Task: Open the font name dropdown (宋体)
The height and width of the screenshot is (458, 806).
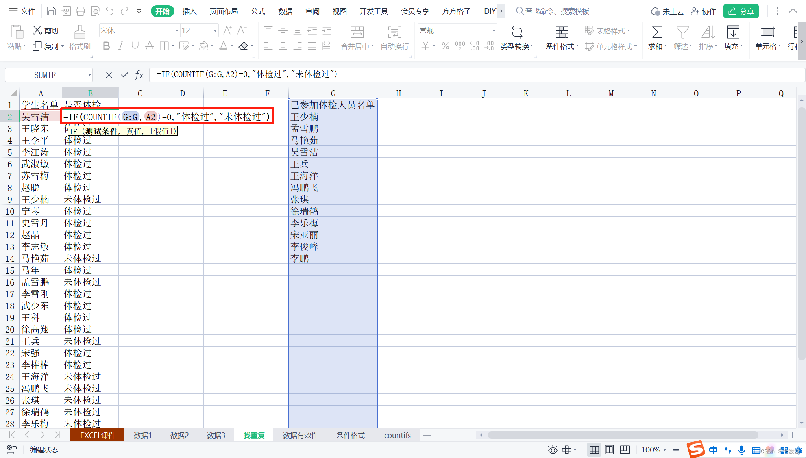Action: click(177, 31)
